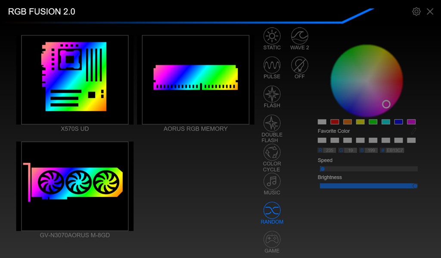Pick the red preset color swatch
This screenshot has height=258, width=441.
pyautogui.click(x=335, y=122)
